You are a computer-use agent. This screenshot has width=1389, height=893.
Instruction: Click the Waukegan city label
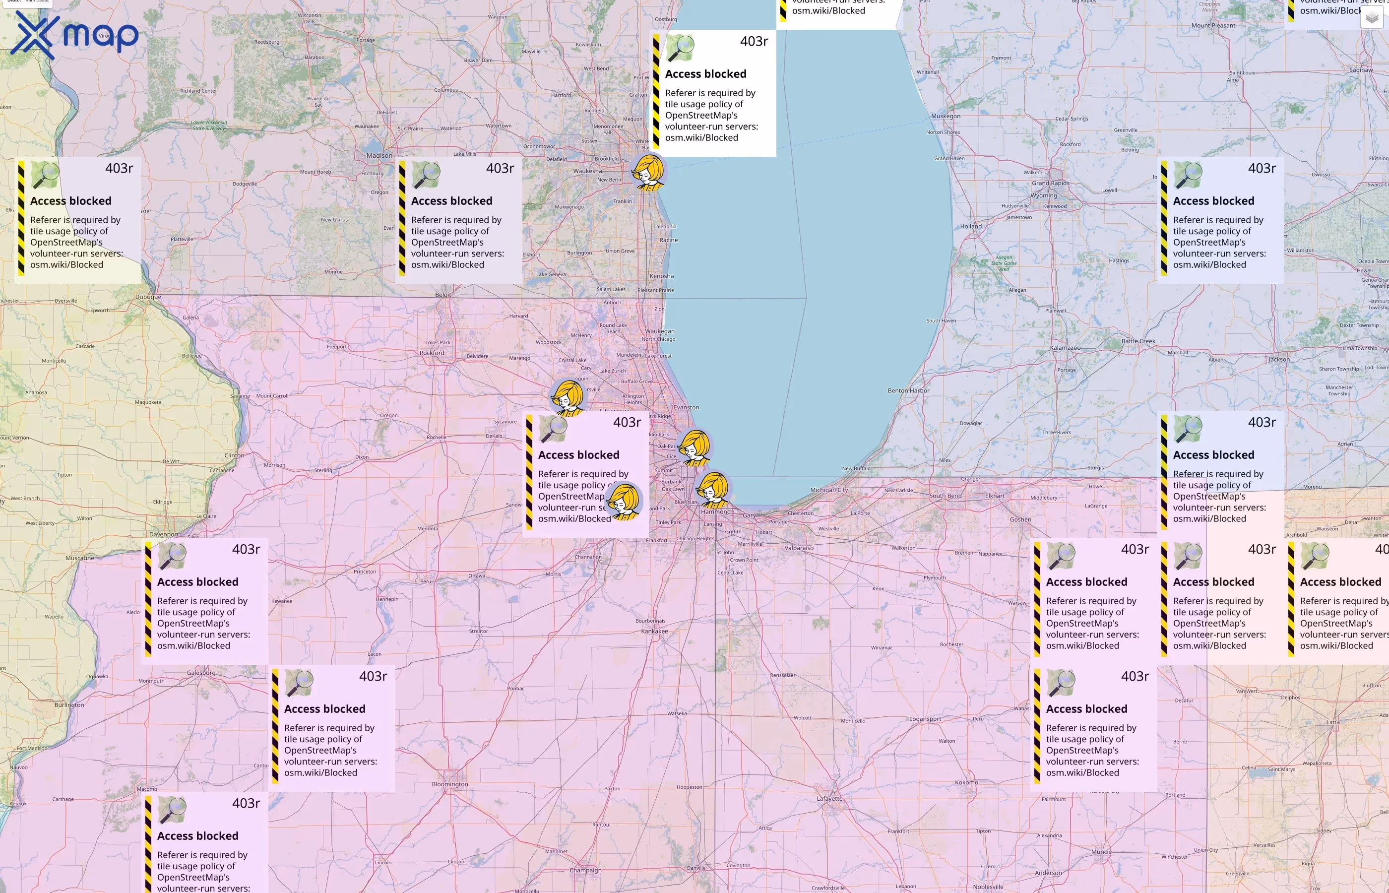[x=660, y=331]
